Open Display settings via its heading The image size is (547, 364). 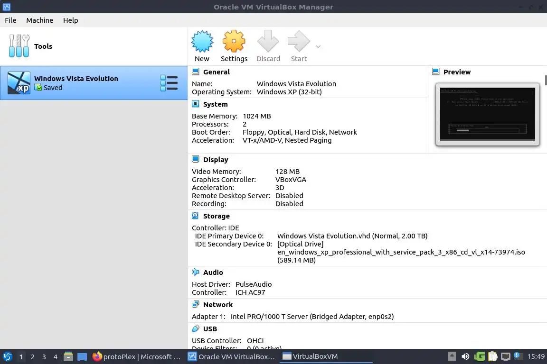(x=216, y=160)
